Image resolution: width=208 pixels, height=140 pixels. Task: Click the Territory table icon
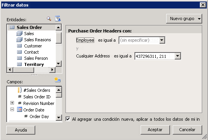point(19,64)
